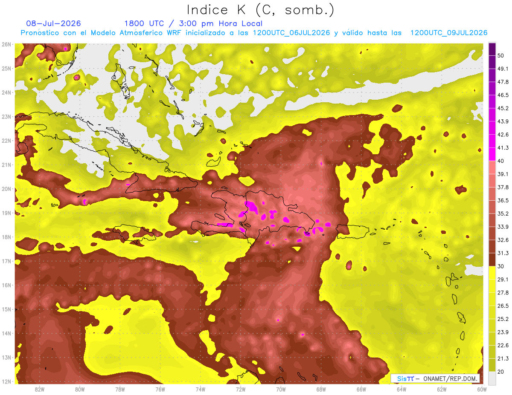Click the 60W longitude label

(482, 389)
